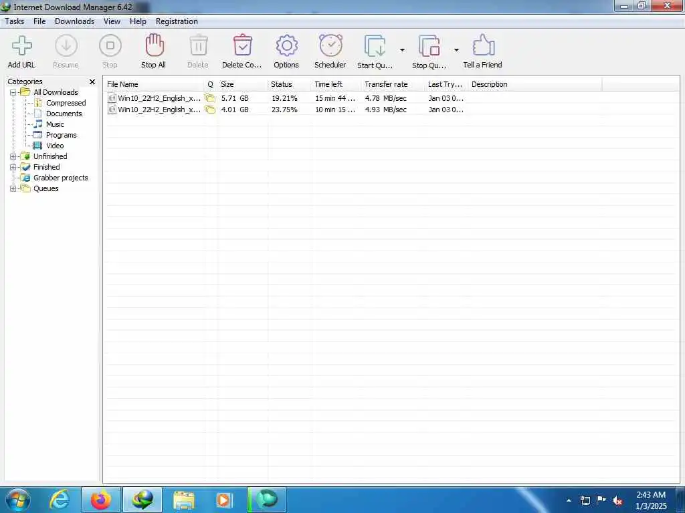685x513 pixels.
Task: Select the Unfinished category
Action: pos(50,156)
